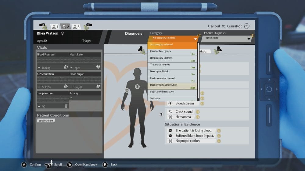This screenshot has height=171, width=305.
Task: Click the Open Handbook prompt
Action: pos(83,165)
